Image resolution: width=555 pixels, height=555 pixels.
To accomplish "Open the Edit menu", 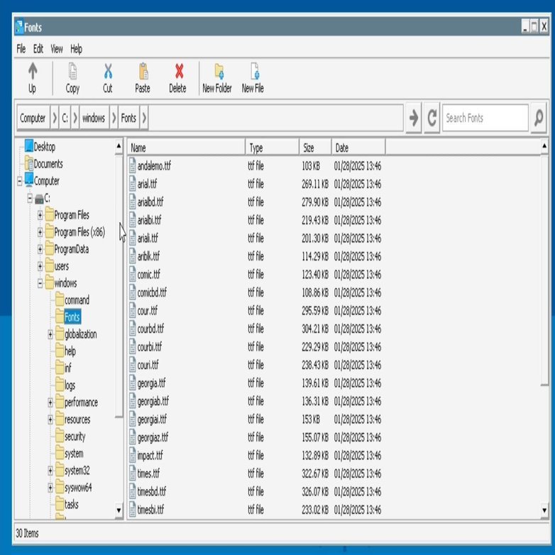I will (x=38, y=48).
